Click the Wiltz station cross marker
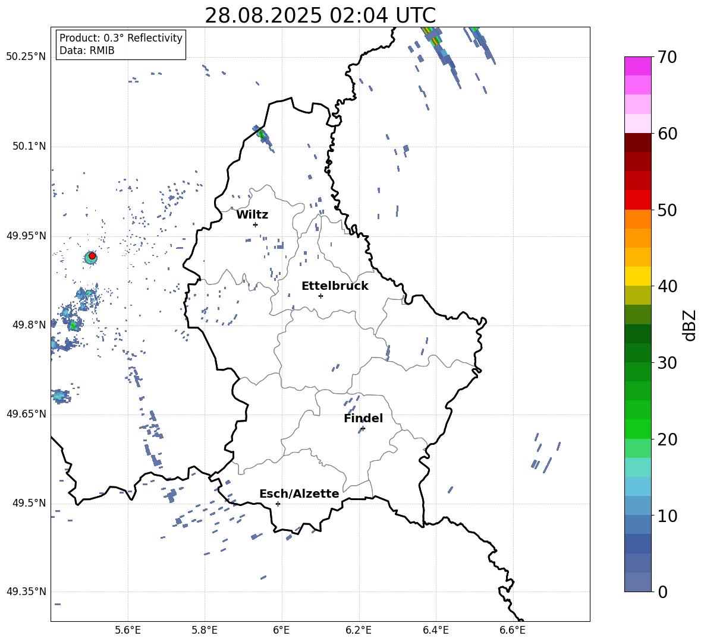704x642 pixels. click(256, 224)
